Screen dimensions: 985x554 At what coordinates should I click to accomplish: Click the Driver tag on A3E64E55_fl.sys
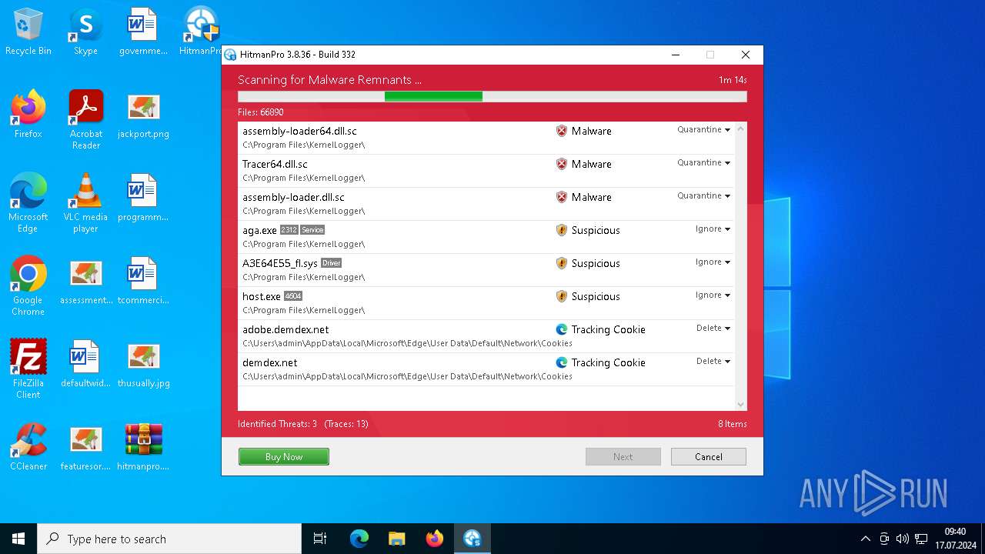coord(332,263)
